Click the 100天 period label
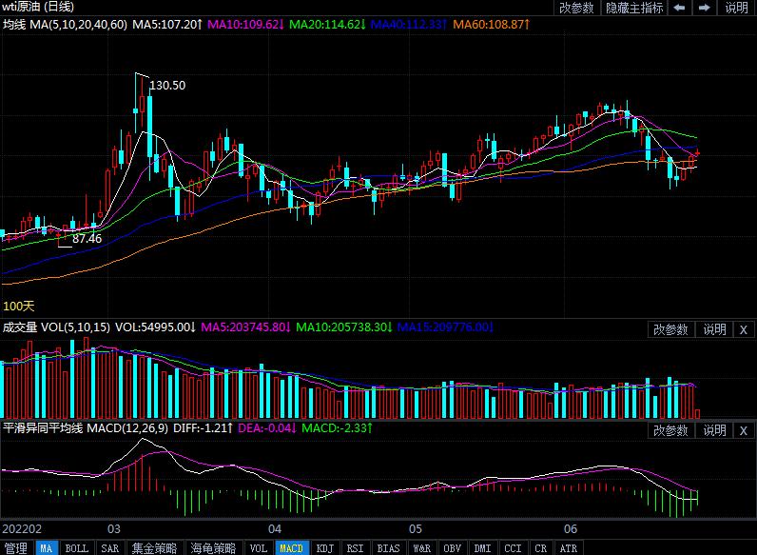Screen dimensions: 757x555 click(x=19, y=307)
